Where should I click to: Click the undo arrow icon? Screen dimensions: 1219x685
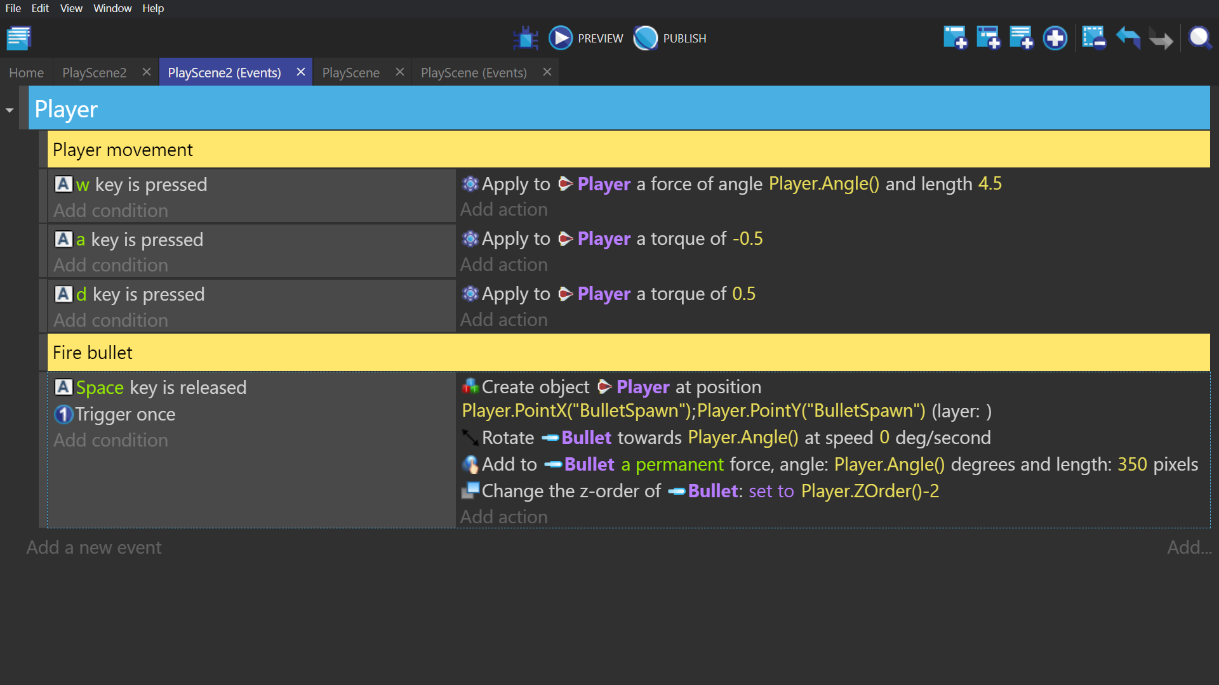pyautogui.click(x=1128, y=37)
